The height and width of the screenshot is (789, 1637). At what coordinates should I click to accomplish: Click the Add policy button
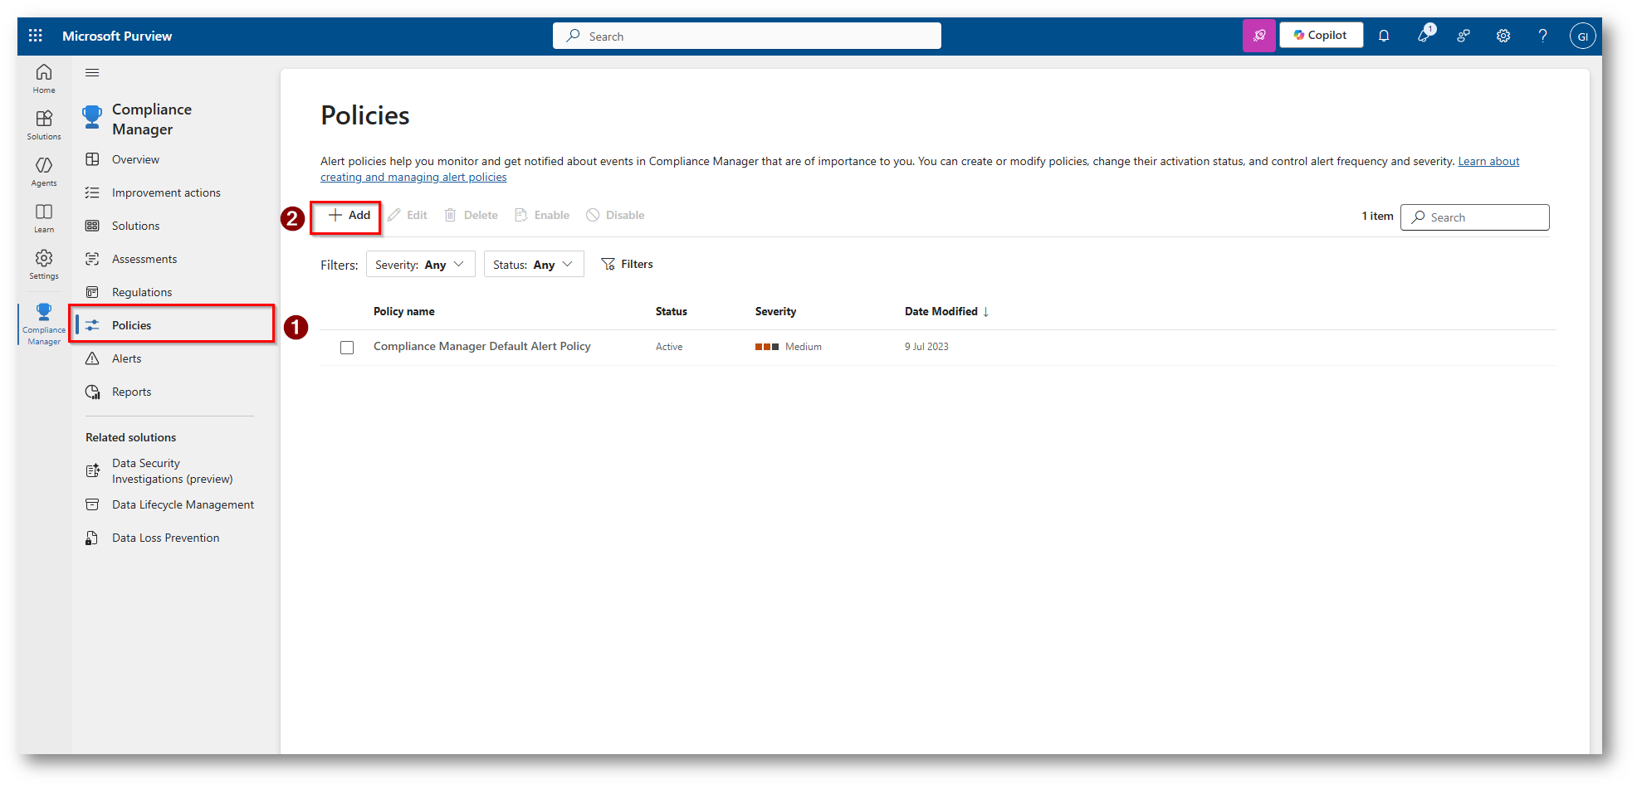tap(349, 216)
